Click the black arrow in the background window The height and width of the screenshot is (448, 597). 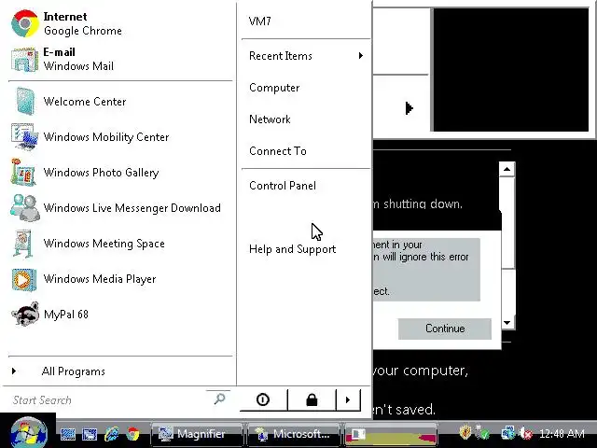click(x=410, y=108)
